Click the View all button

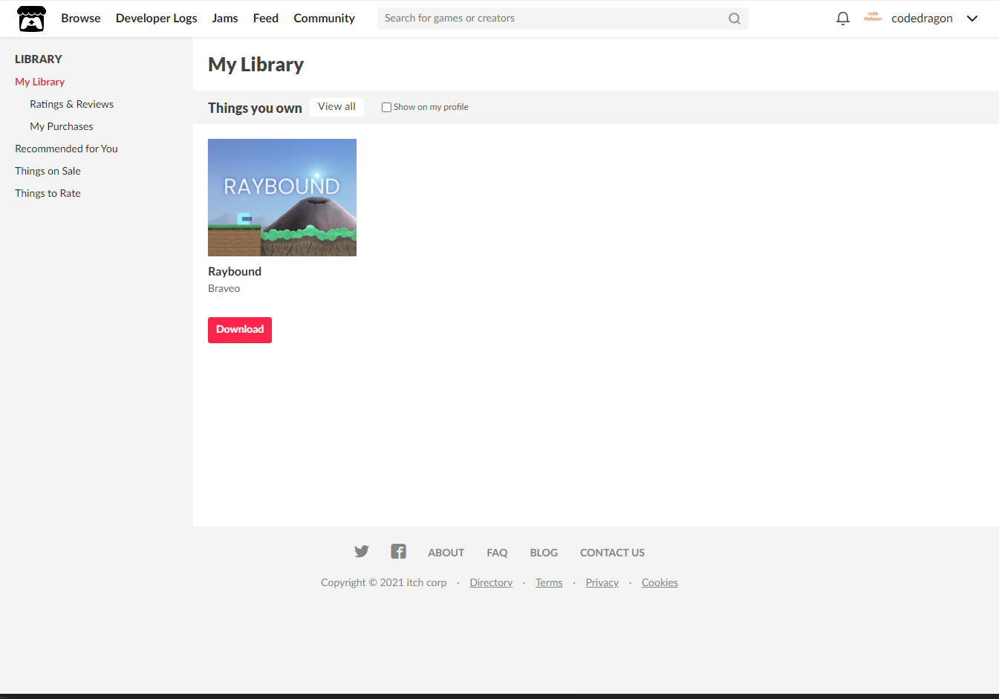click(336, 107)
